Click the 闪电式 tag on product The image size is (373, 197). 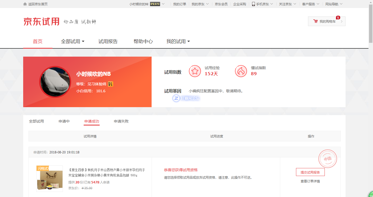(x=43, y=169)
